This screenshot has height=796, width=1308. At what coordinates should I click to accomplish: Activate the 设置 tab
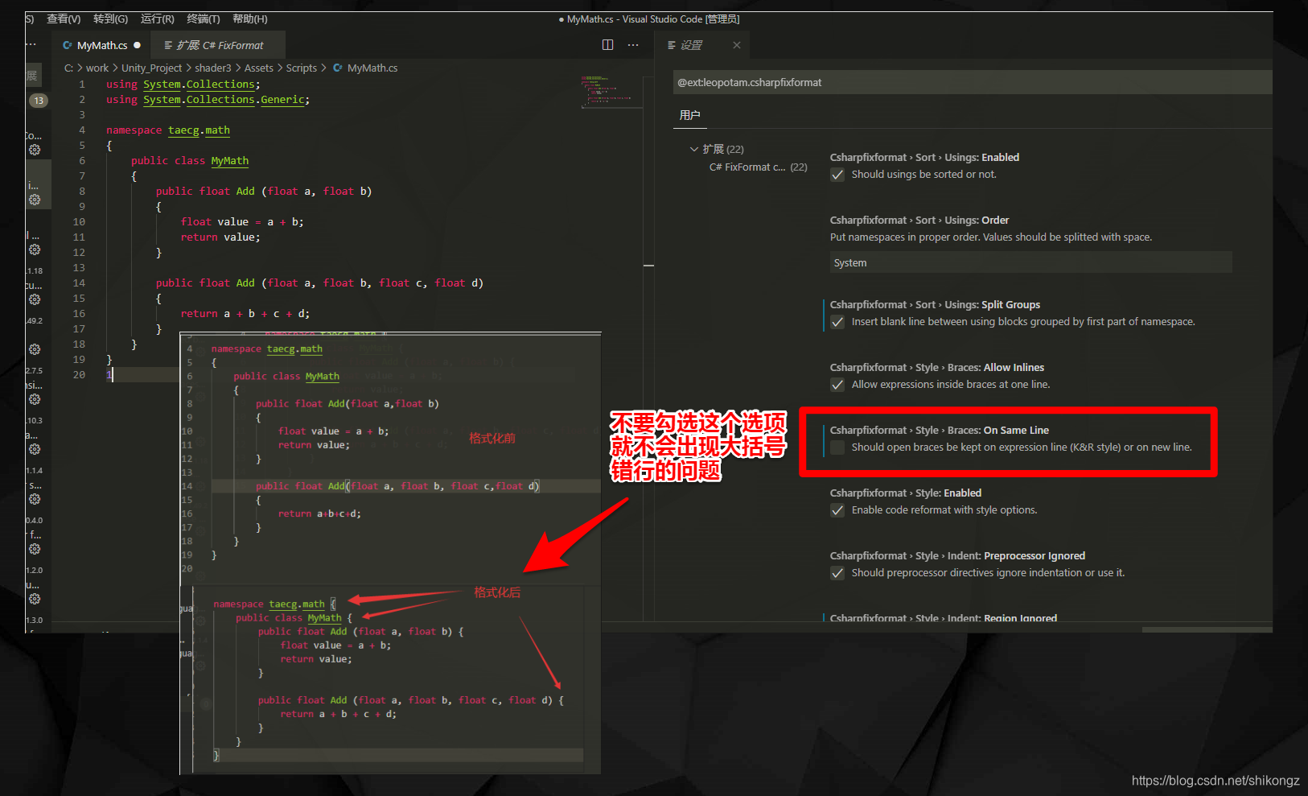(x=702, y=45)
